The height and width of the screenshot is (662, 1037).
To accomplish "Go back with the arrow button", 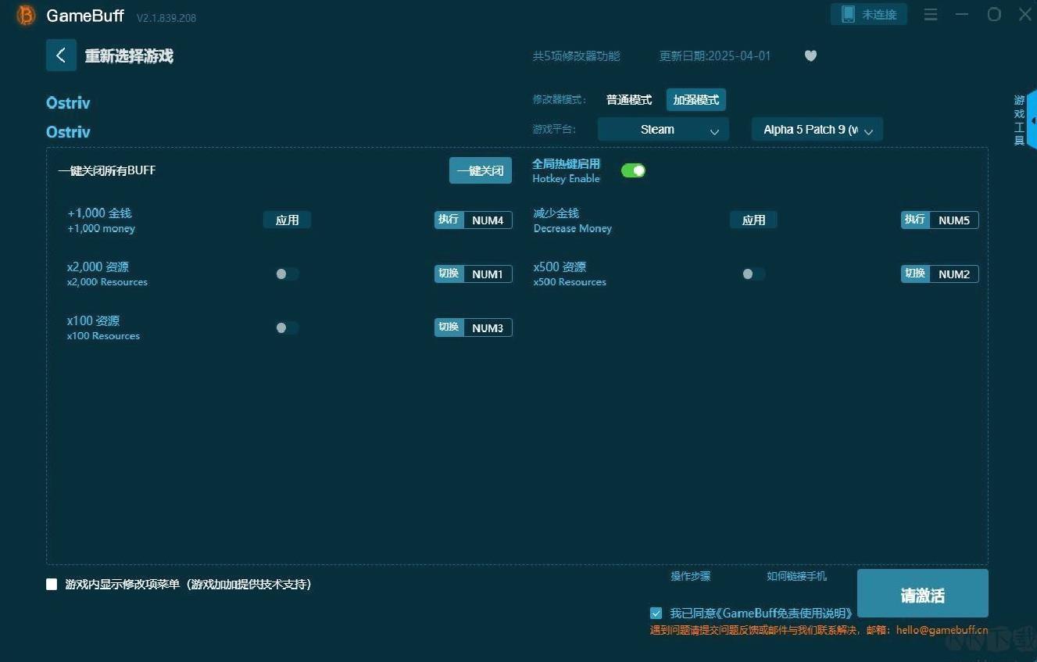I will [x=61, y=55].
